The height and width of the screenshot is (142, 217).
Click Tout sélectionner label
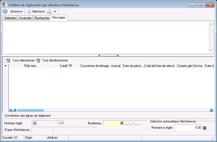[23, 60]
